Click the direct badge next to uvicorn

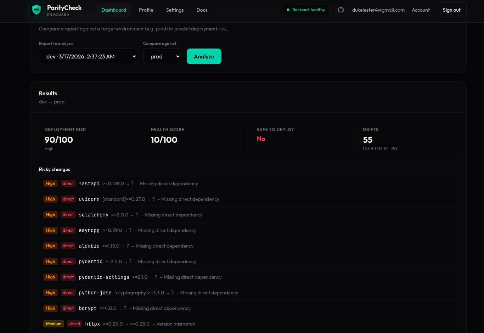(x=68, y=199)
